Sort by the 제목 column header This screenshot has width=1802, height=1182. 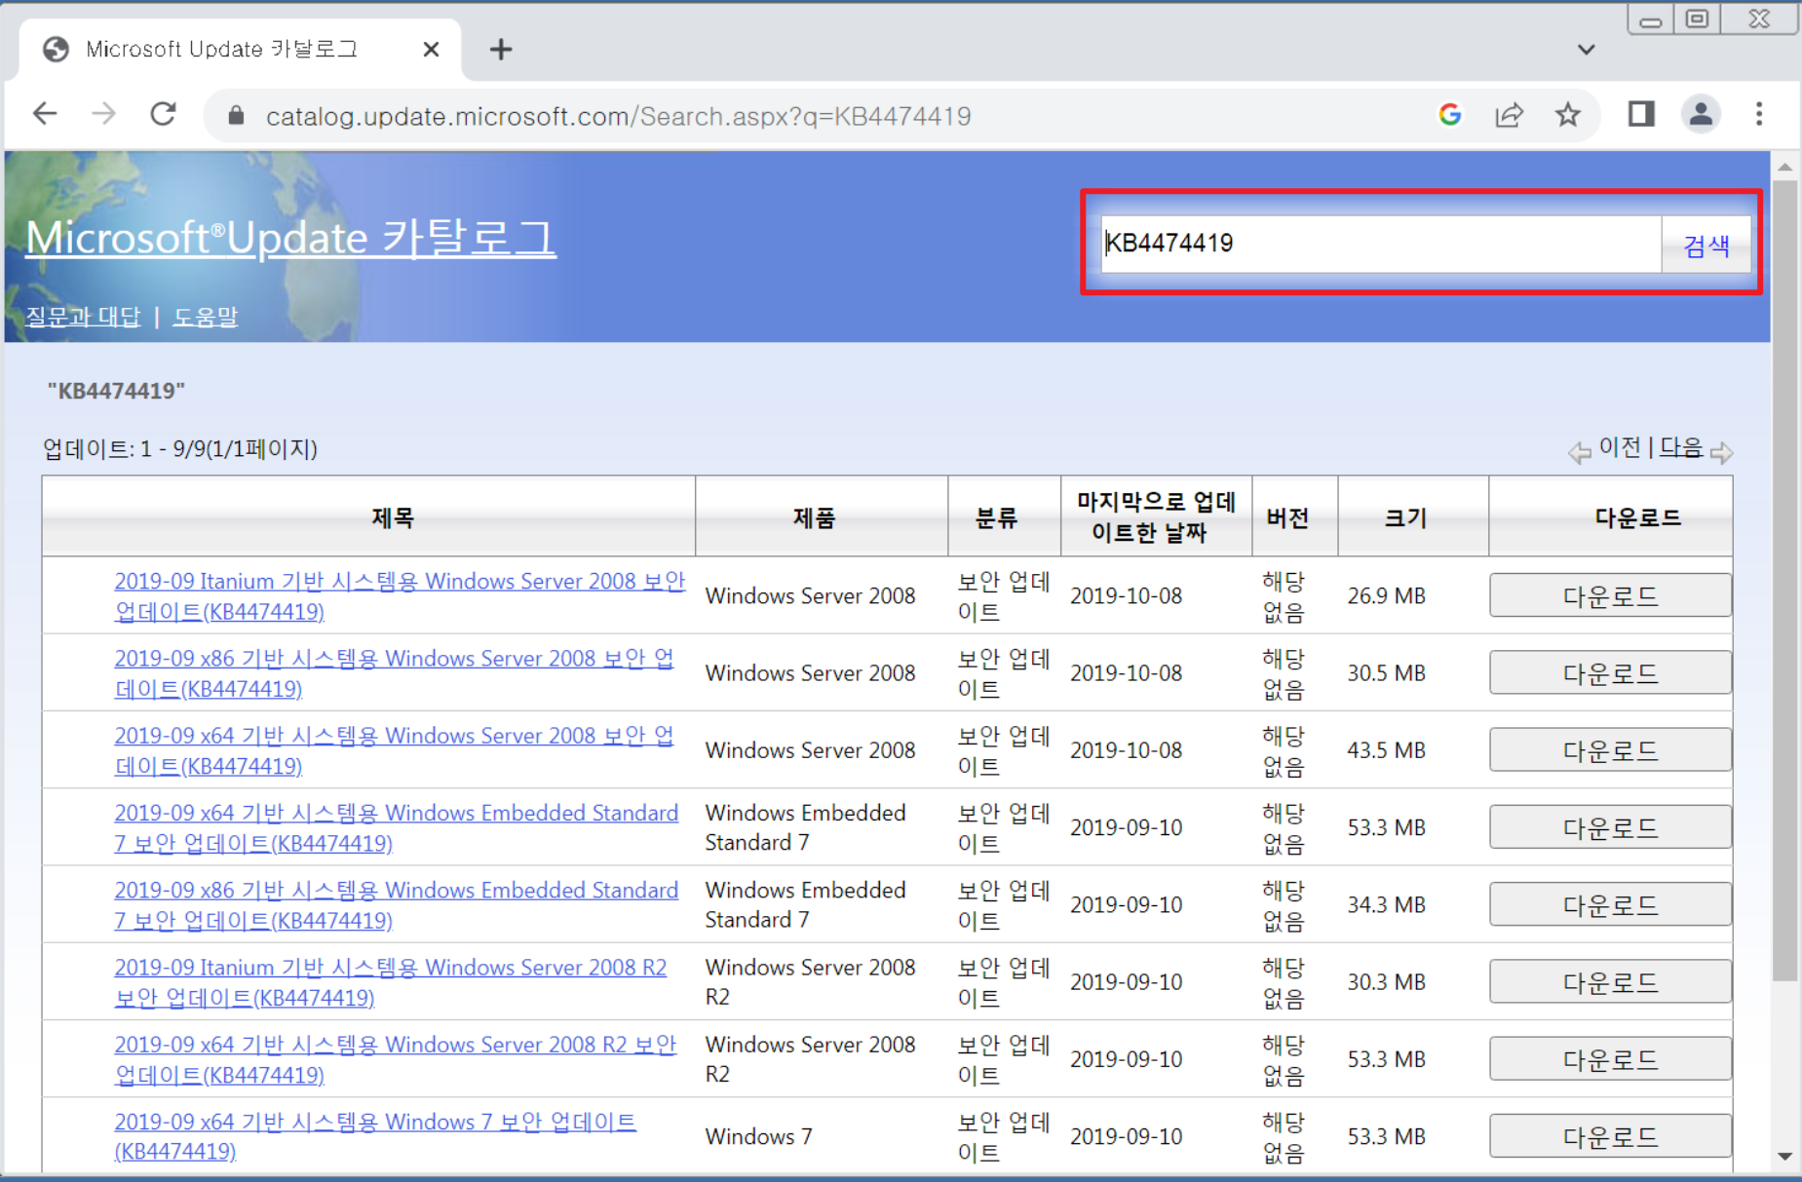coord(393,517)
